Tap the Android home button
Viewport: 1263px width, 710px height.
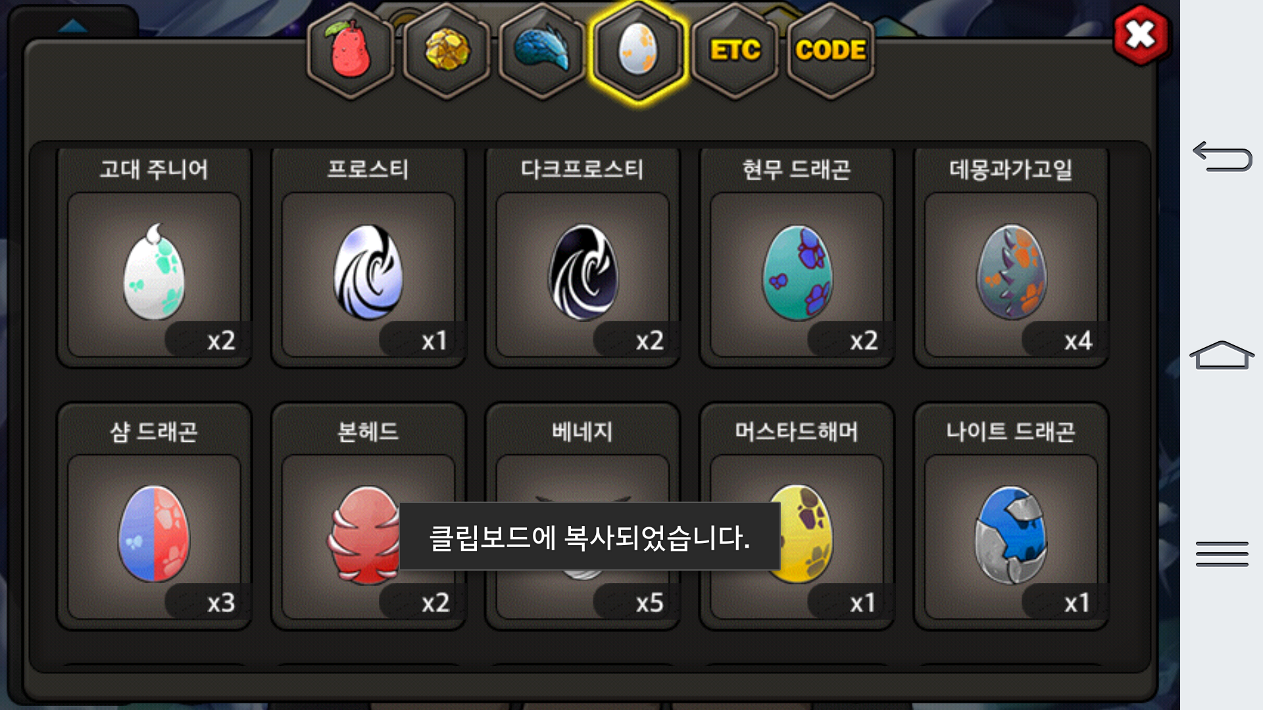(x=1222, y=355)
